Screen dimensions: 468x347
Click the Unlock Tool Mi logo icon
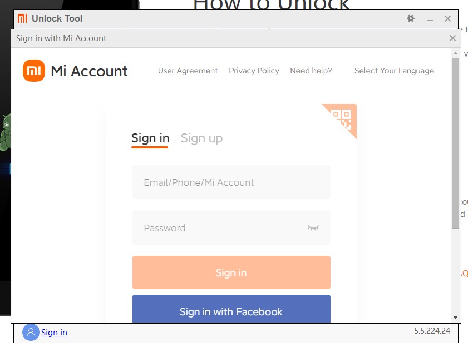tap(22, 18)
